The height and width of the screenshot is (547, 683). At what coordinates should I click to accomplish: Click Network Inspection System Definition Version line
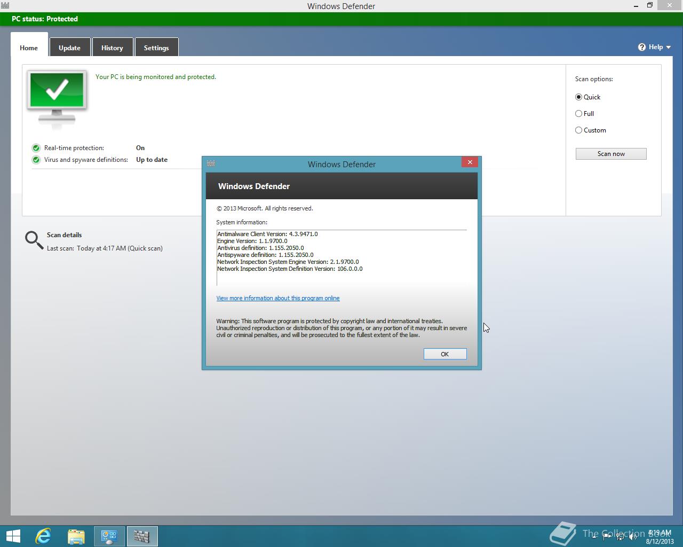point(290,269)
